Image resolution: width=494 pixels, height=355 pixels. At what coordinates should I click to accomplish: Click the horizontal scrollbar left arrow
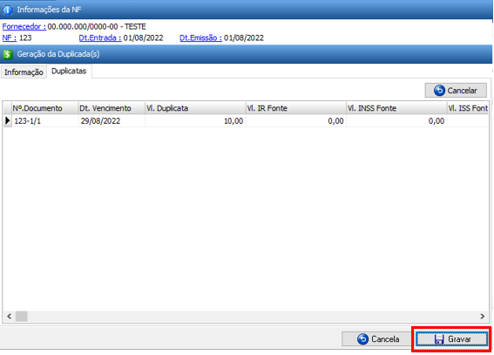(x=9, y=316)
